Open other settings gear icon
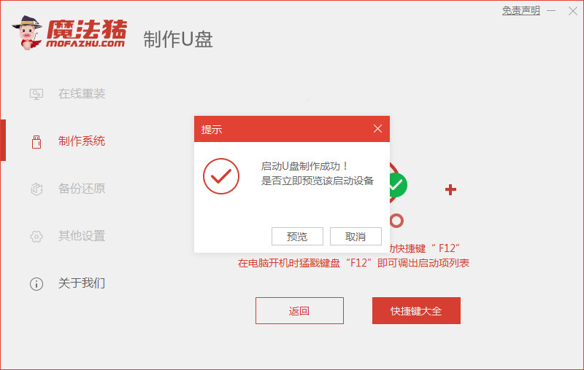This screenshot has height=370, width=584. click(36, 236)
